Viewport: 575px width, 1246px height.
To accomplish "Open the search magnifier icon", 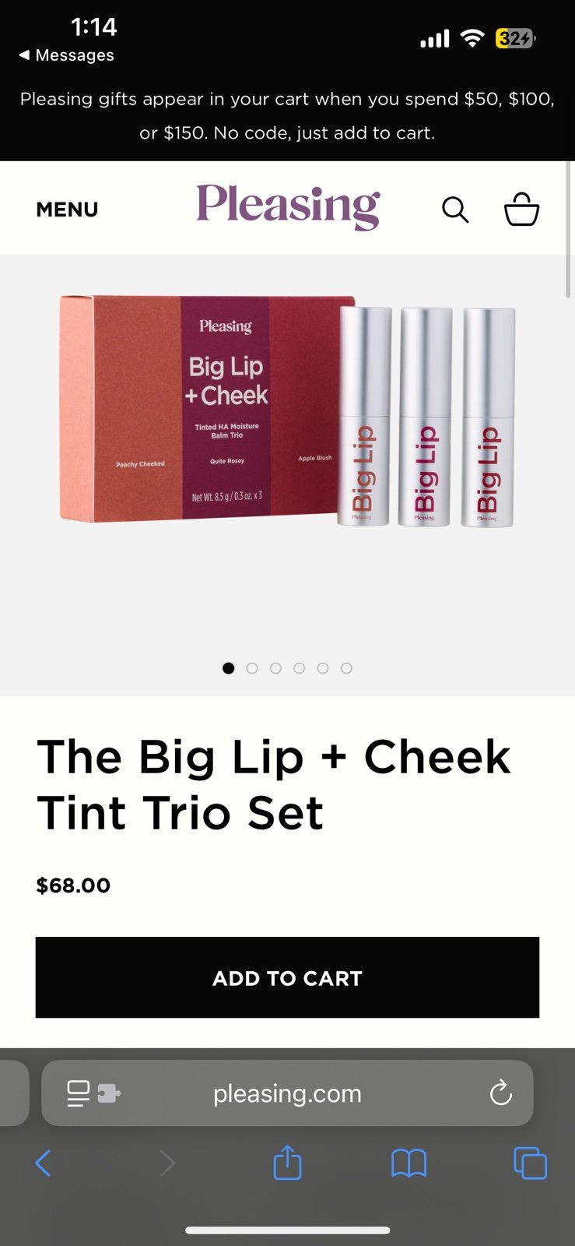I will [455, 209].
